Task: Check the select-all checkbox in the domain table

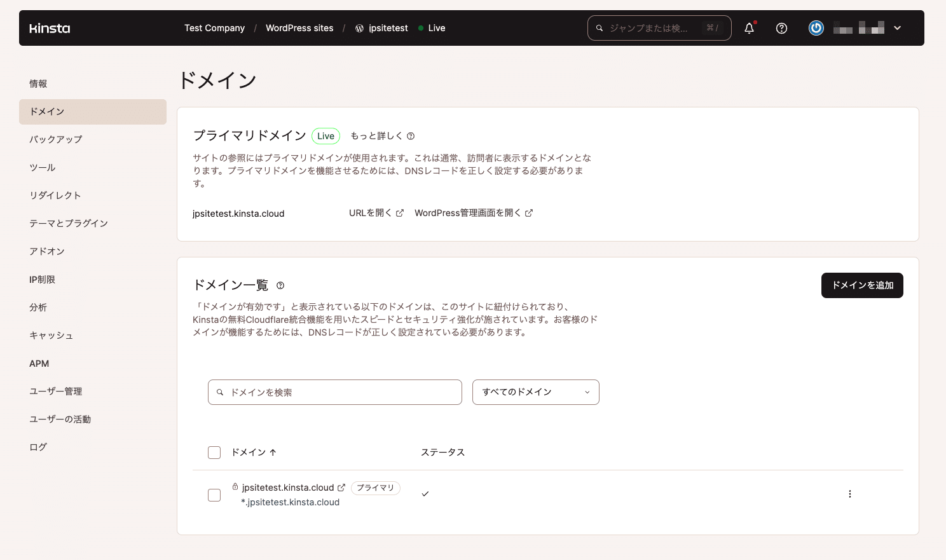Action: 214,452
